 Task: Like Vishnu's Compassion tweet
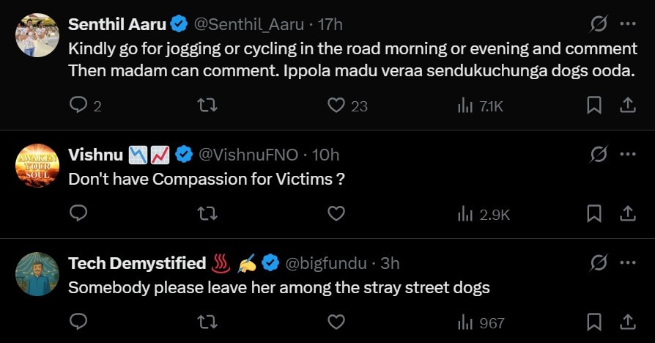pos(336,213)
